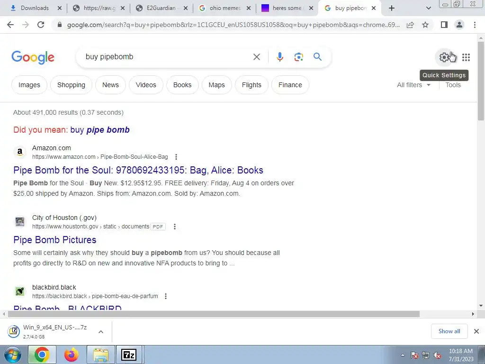Open more options for City of Houston result
Image resolution: width=485 pixels, height=364 pixels.
point(175,227)
